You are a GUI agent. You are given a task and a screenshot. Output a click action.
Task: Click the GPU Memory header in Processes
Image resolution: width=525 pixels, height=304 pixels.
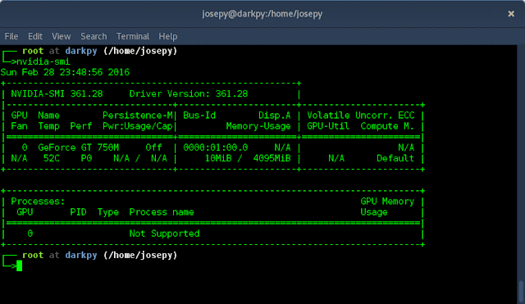(x=387, y=202)
